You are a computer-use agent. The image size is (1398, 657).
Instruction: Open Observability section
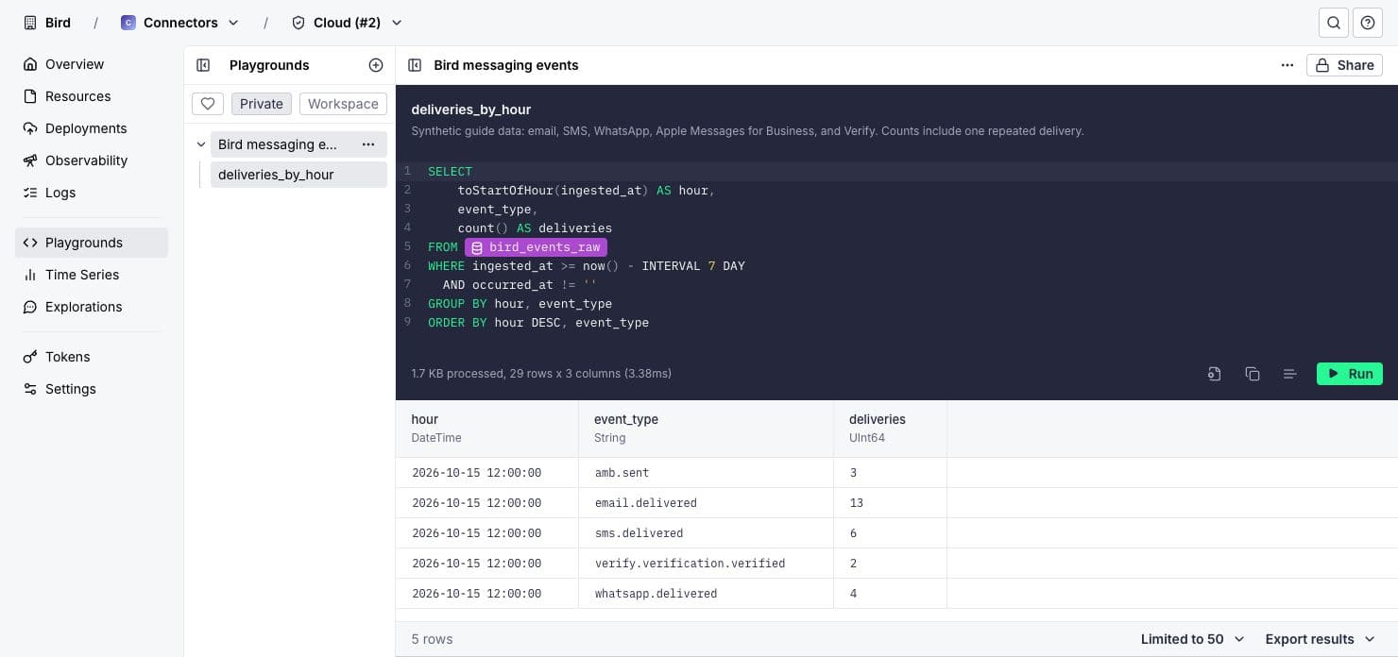[92, 160]
